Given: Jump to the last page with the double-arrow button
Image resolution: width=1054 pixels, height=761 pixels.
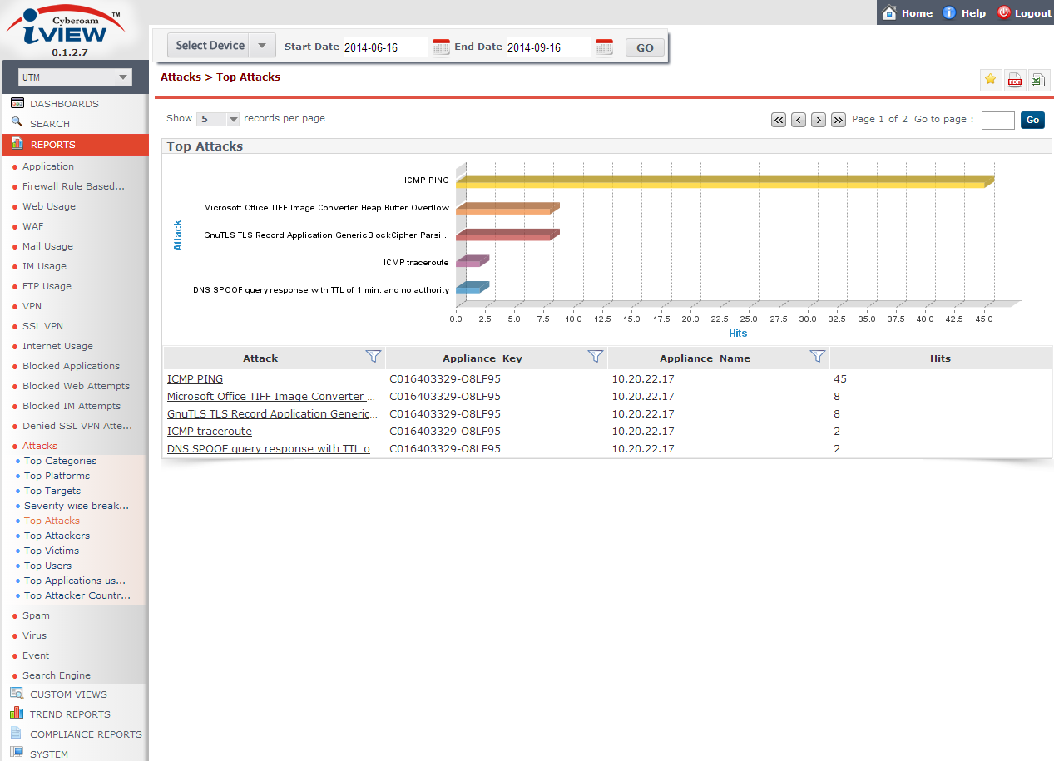Looking at the screenshot, I should (x=838, y=120).
